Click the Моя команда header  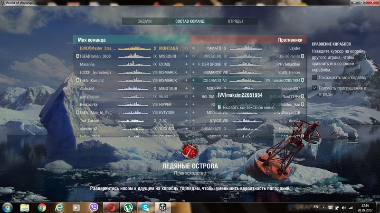tap(92, 40)
